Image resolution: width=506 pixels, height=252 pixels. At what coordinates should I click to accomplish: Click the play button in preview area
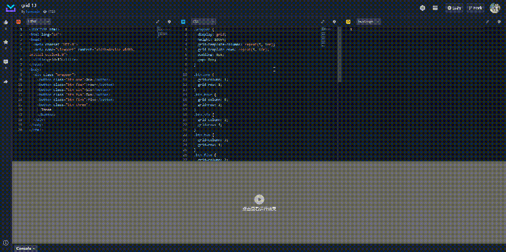click(259, 199)
